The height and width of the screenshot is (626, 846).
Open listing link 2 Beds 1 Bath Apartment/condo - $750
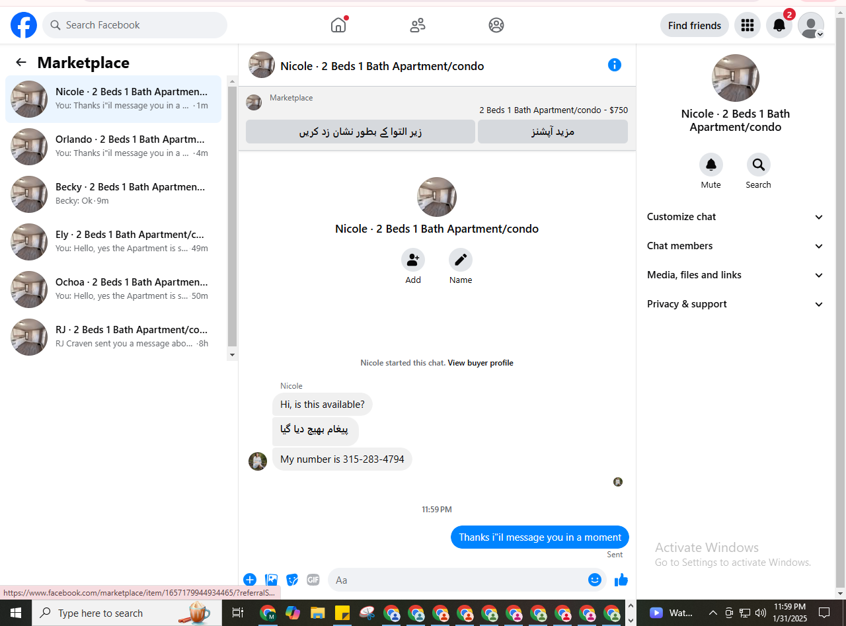pyautogui.click(x=553, y=110)
